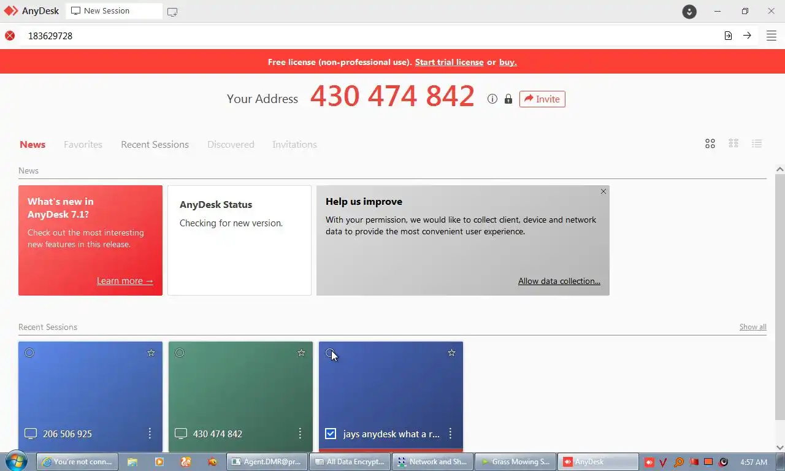Open options menu for jays anydesk session
The image size is (785, 471).
(450, 434)
